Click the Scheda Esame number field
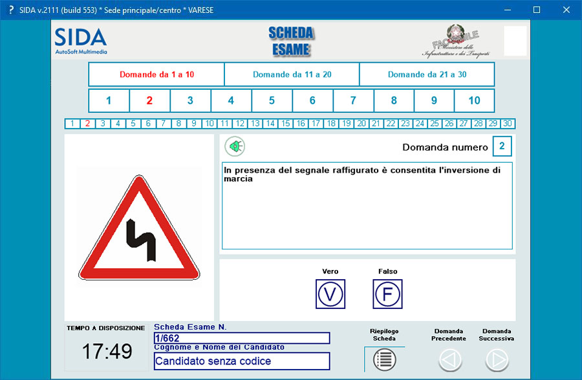Image resolution: width=582 pixels, height=380 pixels. tap(241, 338)
